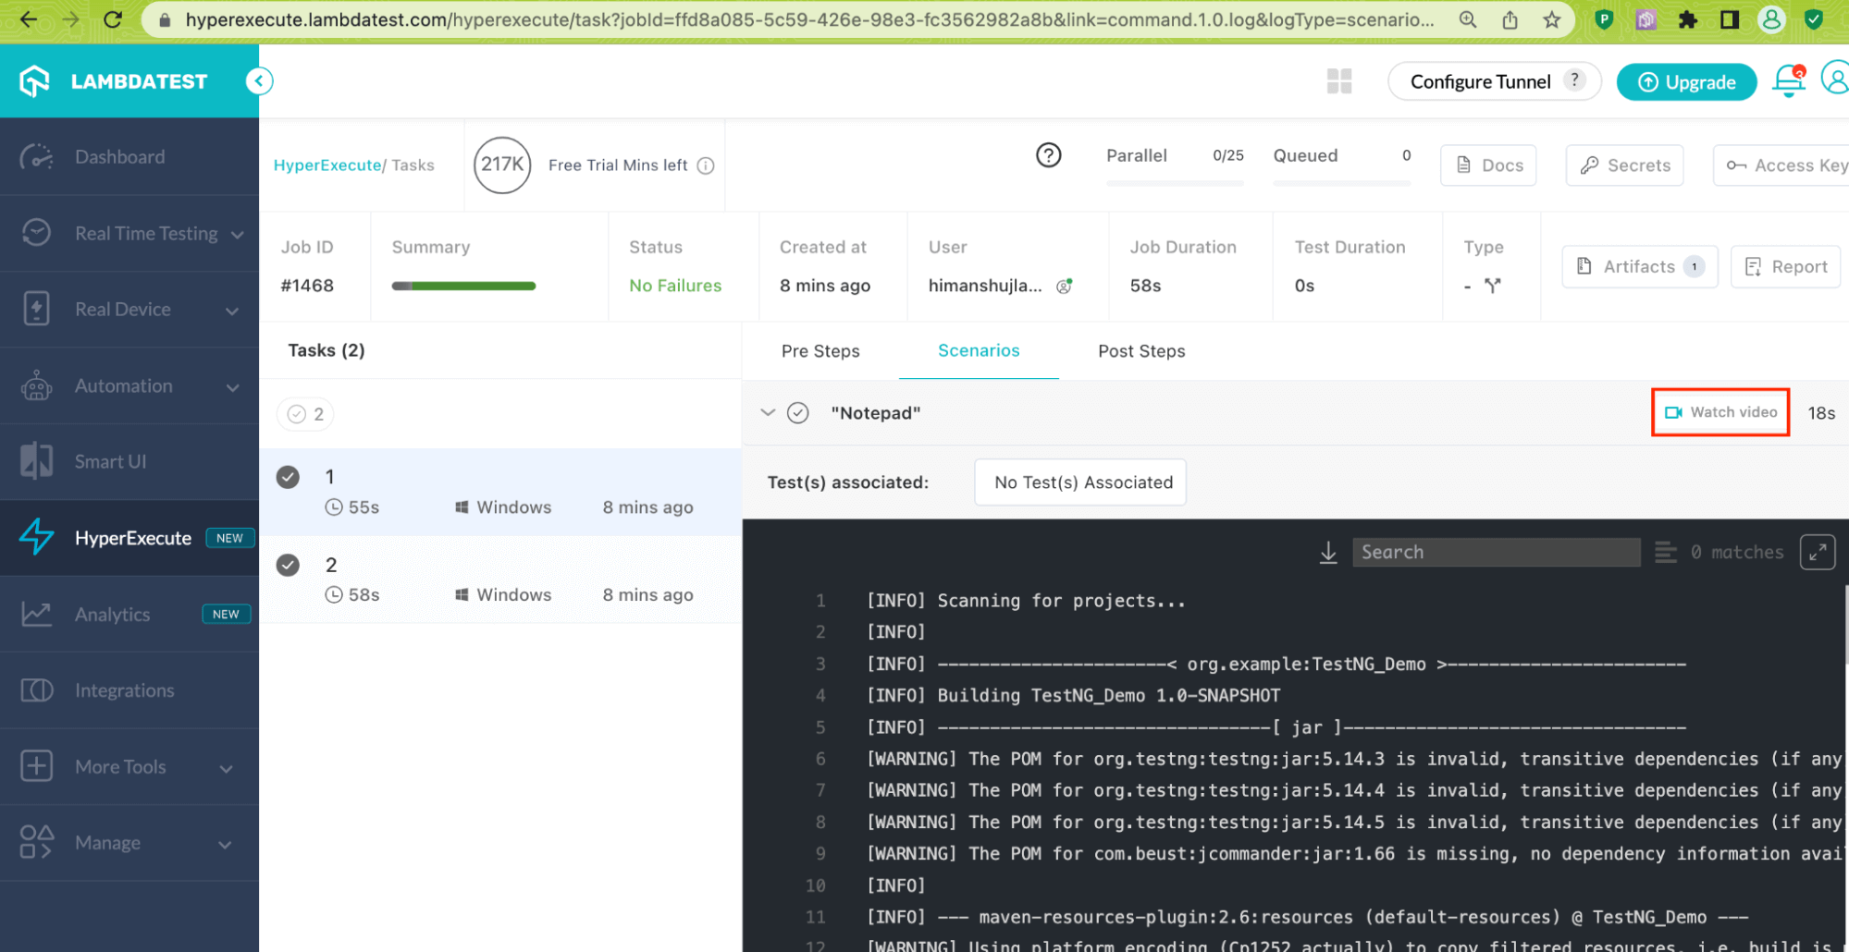The image size is (1849, 952).
Task: Click the log Search input field
Action: (1495, 553)
